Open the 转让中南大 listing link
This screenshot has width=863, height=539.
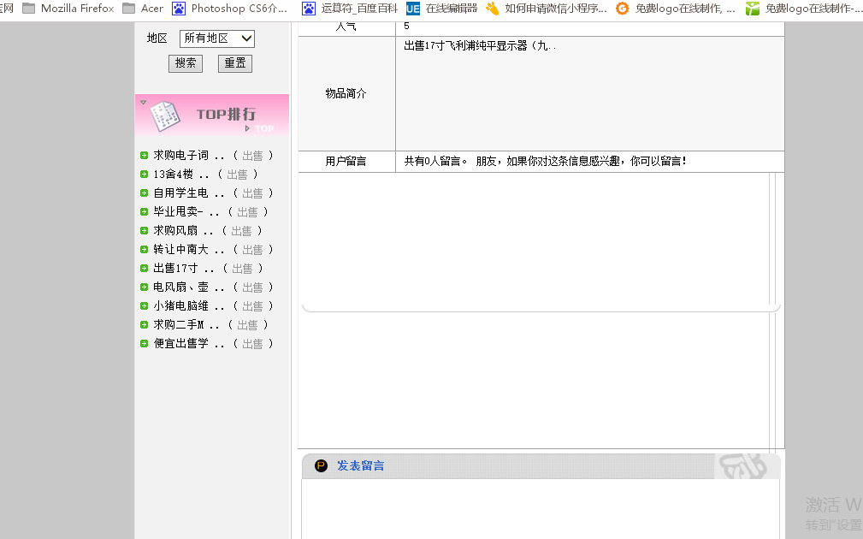coord(181,250)
